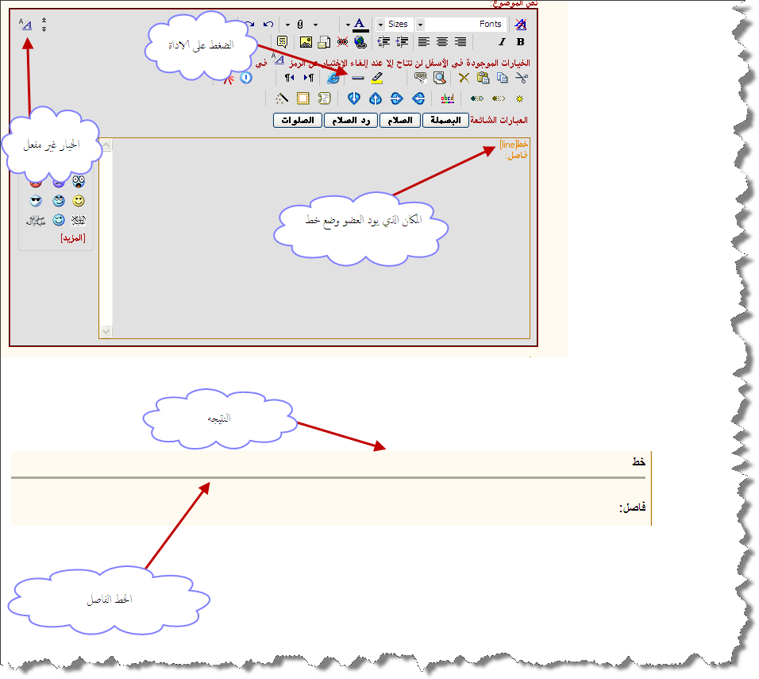This screenshot has width=759, height=679.
Task: Toggle the editor mode switch A/A icon
Action: tap(26, 25)
